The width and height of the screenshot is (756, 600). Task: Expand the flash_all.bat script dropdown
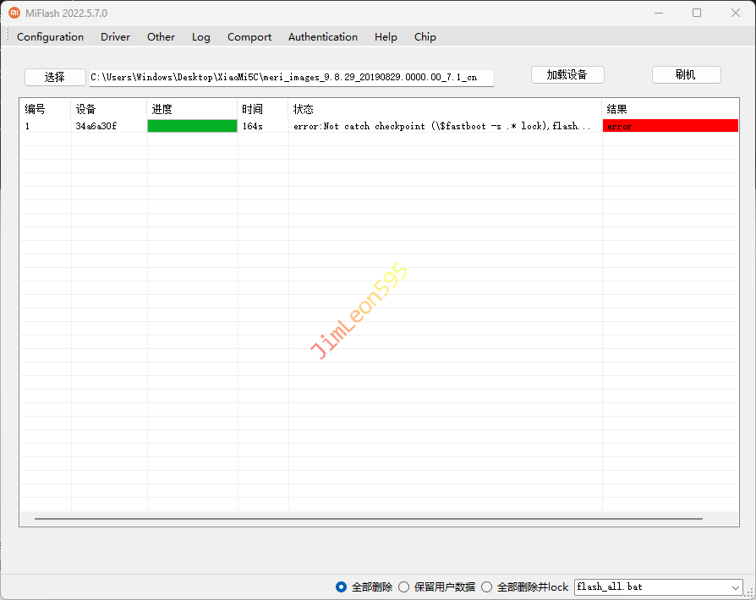[734, 586]
